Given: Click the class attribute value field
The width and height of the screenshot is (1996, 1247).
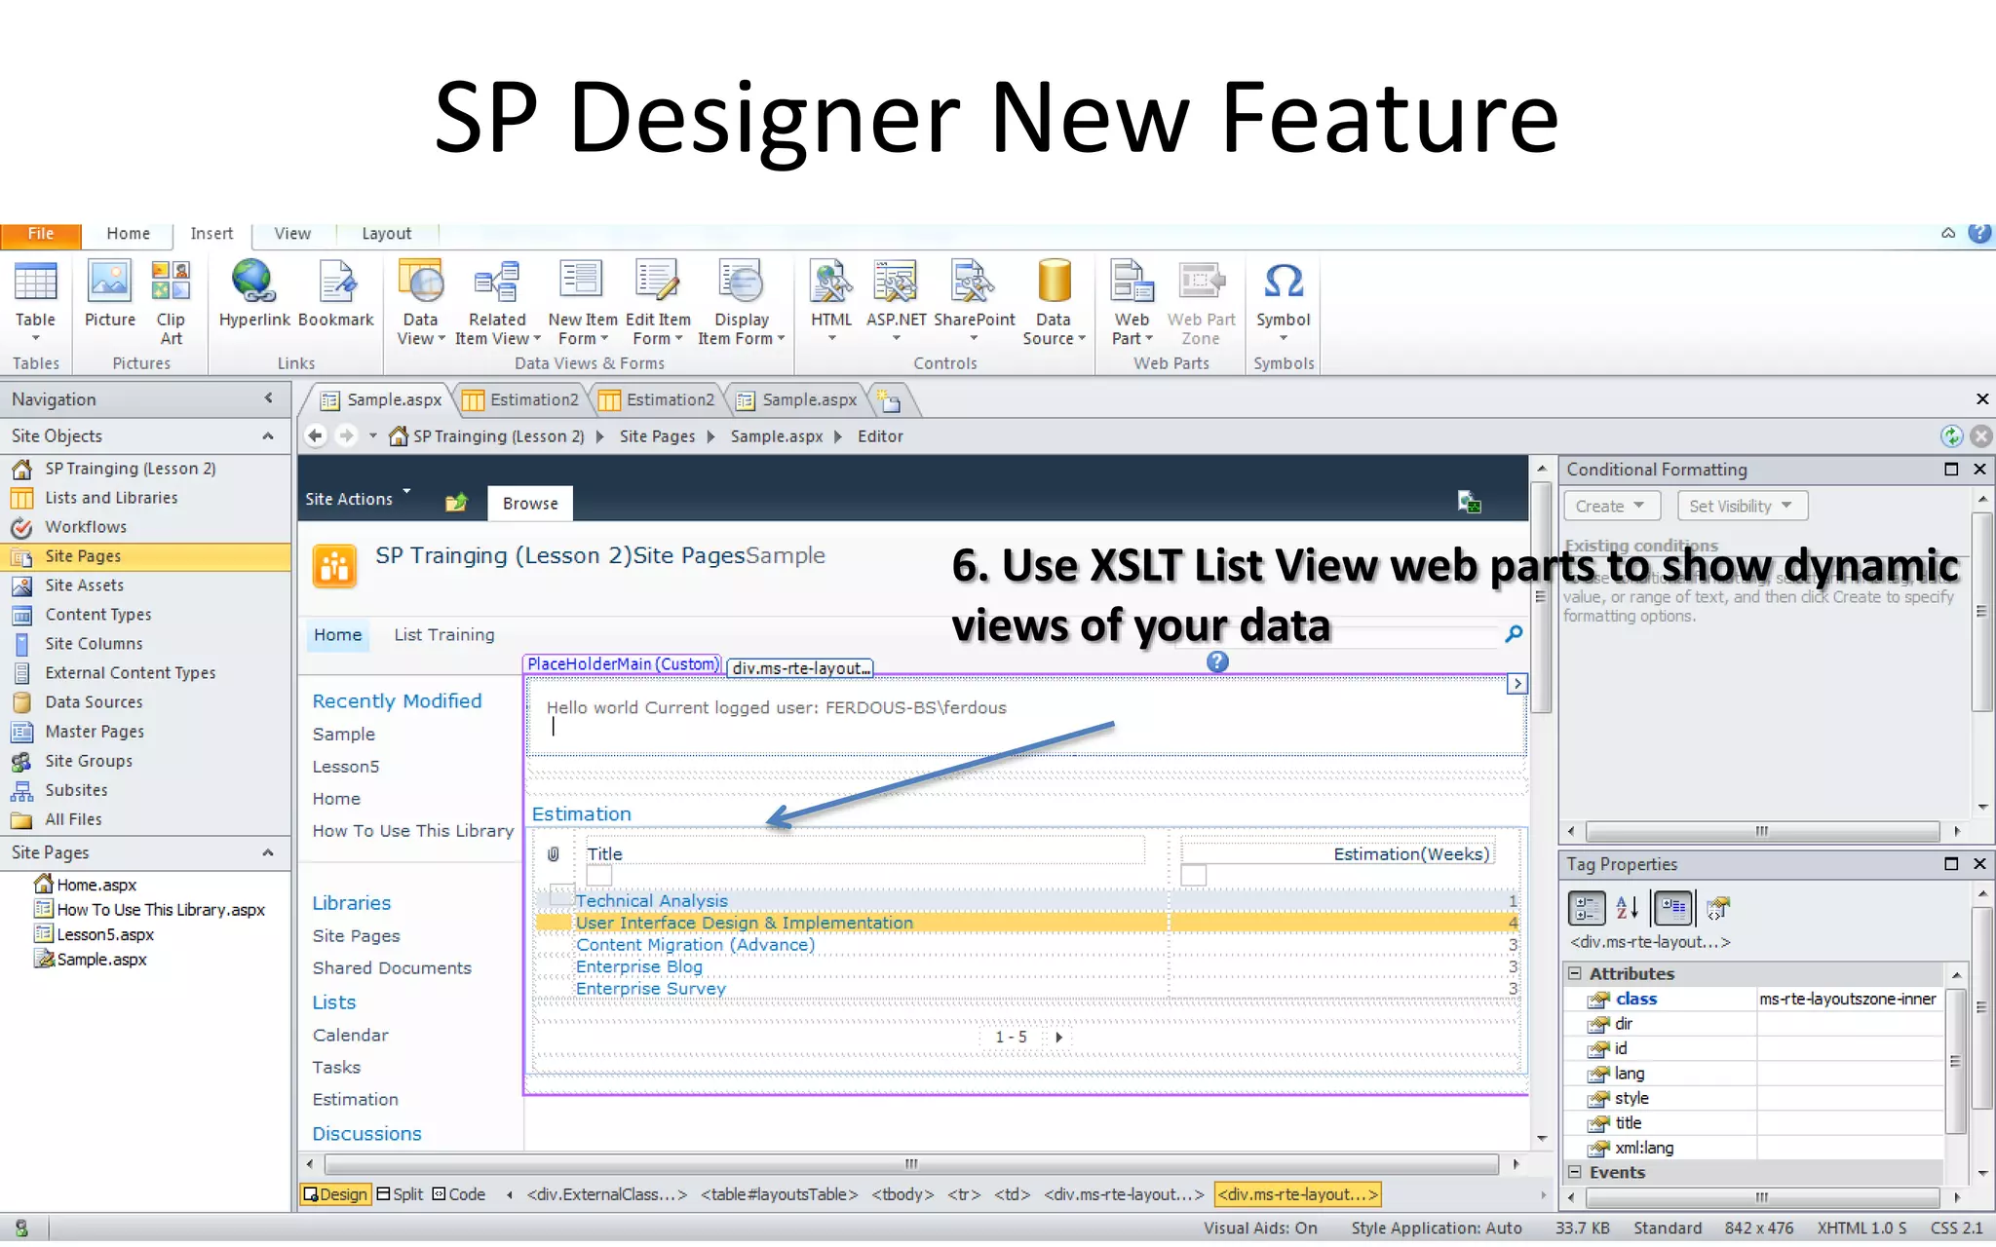Looking at the screenshot, I should tap(1848, 999).
